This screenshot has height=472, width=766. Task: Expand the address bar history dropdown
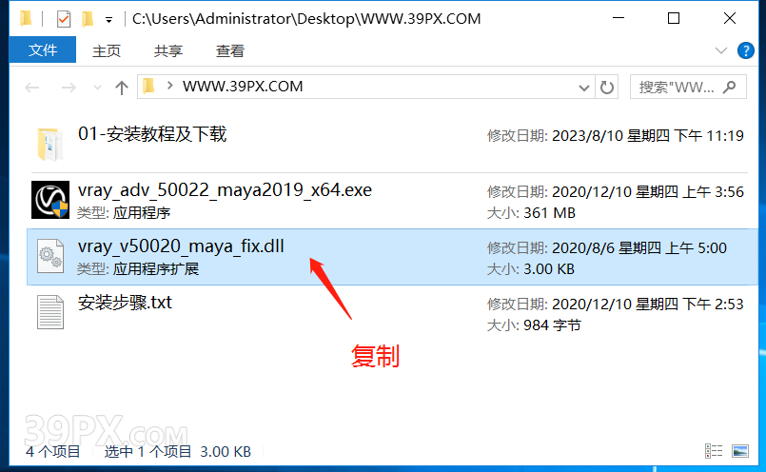click(584, 88)
